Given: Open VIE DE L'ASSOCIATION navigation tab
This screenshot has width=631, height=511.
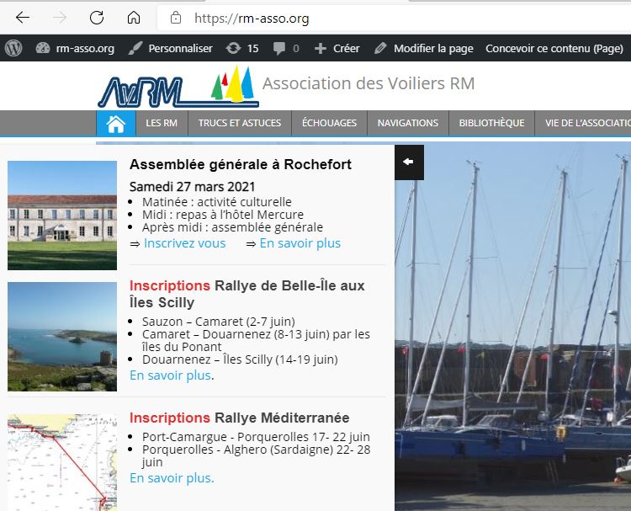Looking at the screenshot, I should [x=583, y=123].
